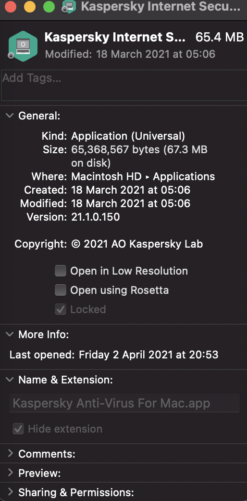The height and width of the screenshot is (501, 247).
Task: Expand the Comments section
Action: [x=10, y=453]
